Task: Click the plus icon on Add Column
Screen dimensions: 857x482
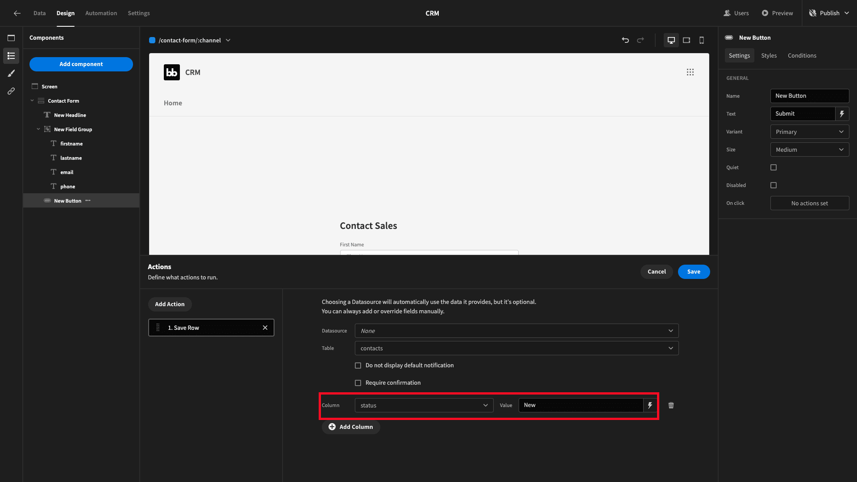Action: point(332,427)
